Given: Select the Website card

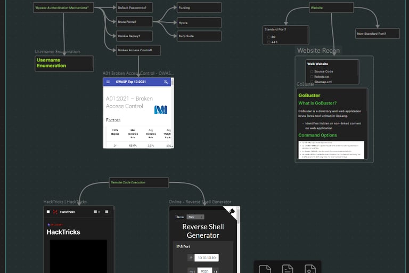Looking at the screenshot, I should tap(331, 7).
